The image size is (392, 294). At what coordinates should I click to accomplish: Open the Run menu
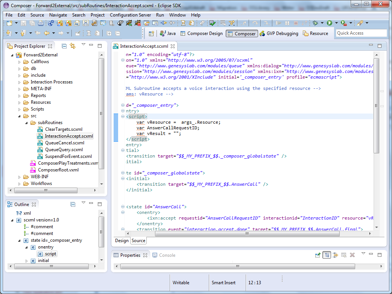(160, 15)
